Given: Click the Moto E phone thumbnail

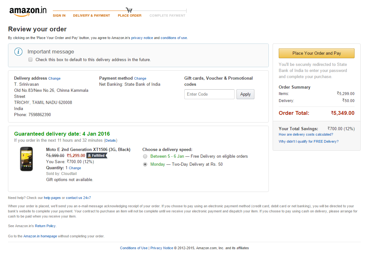Looking at the screenshot, I should pyautogui.click(x=26, y=159).
